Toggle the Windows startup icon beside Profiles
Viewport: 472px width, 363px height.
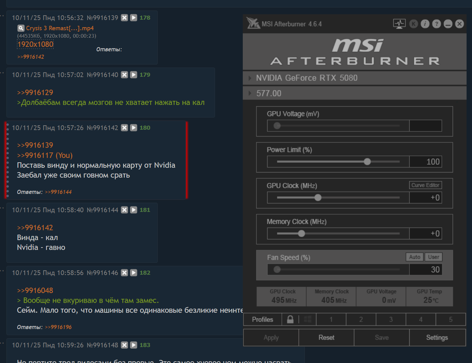click(x=308, y=319)
